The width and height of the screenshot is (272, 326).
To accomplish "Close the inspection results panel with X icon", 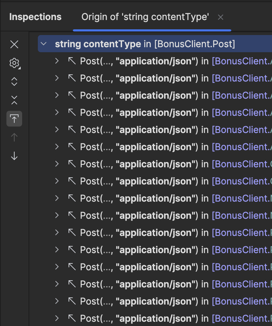I will tap(14, 44).
